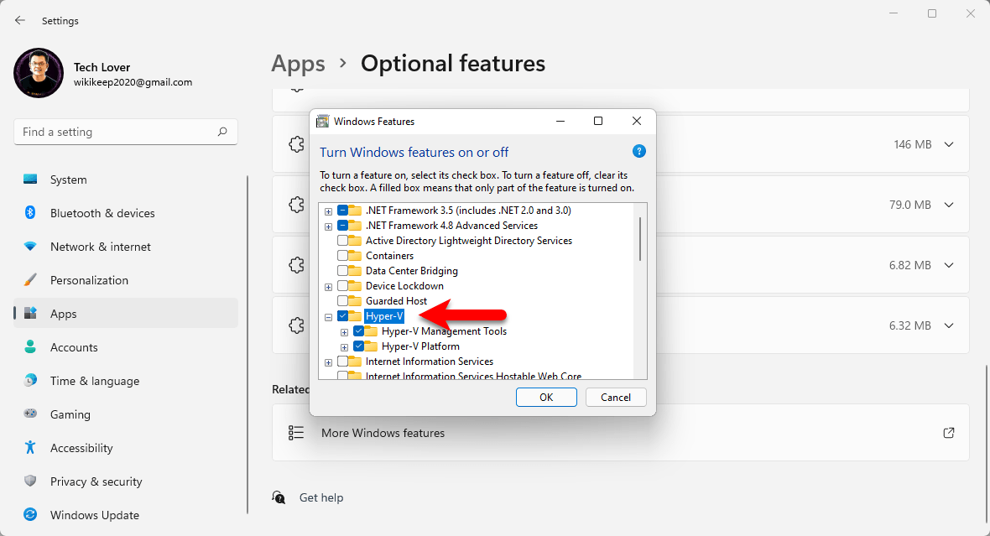Select the Guarded Host feature label
990x536 pixels.
click(x=397, y=301)
